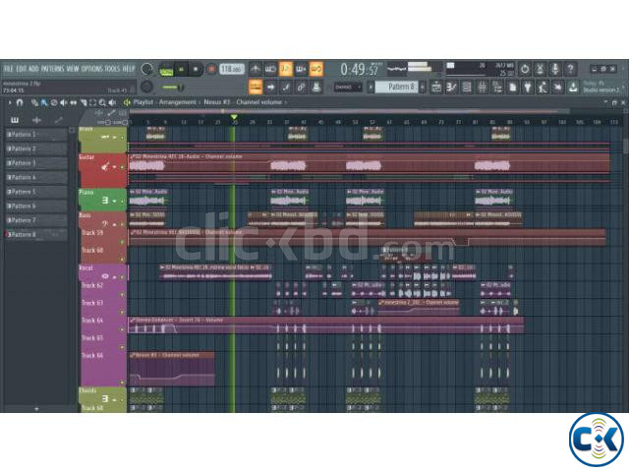Select the playlist zoom magnifier tool

coord(102,102)
